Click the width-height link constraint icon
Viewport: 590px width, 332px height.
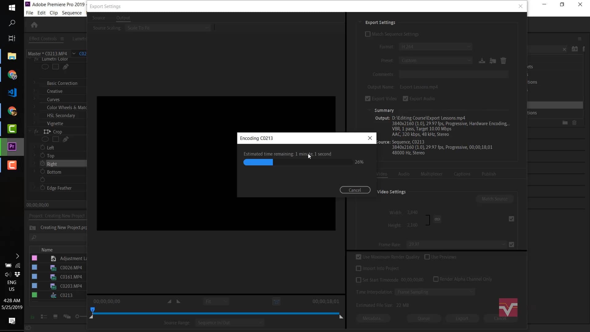(x=437, y=219)
